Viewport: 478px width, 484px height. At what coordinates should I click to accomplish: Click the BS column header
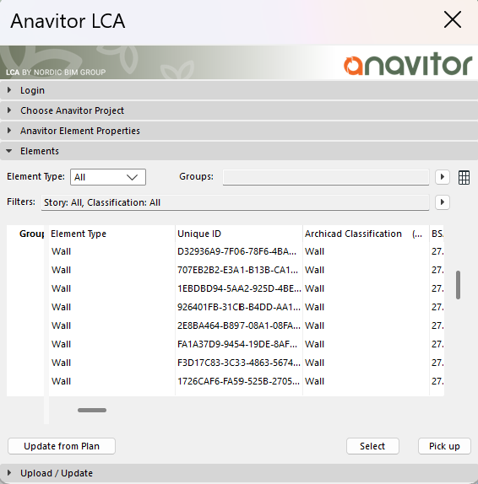[437, 234]
